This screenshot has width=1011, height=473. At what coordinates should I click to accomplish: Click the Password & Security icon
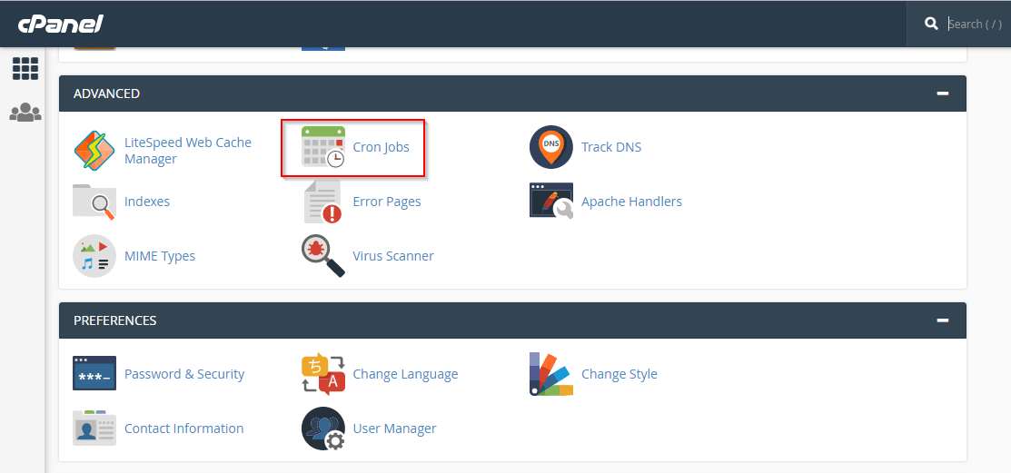[x=94, y=374]
